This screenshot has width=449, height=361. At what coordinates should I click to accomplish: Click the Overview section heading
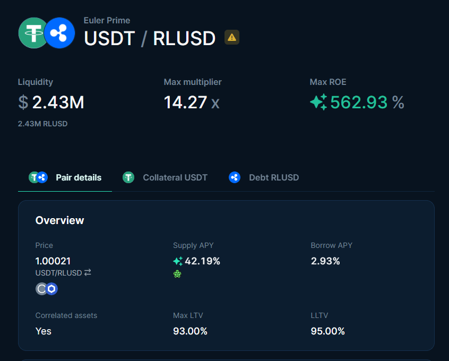(59, 220)
